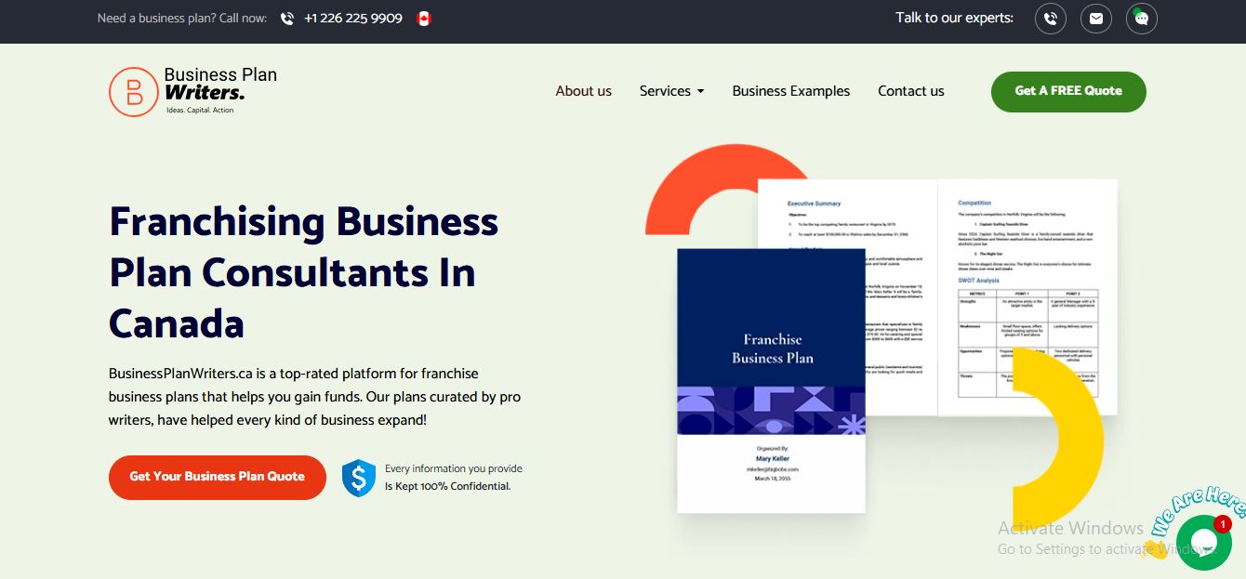Click the Canadian flag icon

click(424, 19)
